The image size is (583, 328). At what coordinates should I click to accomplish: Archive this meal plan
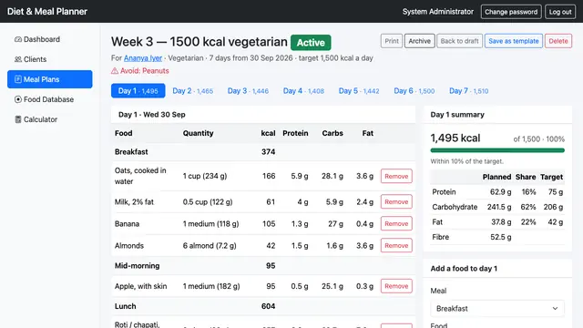point(419,41)
